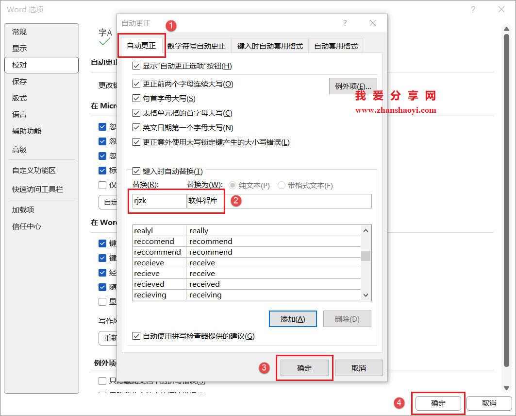Open 显示 category in Word 选项
Viewport: 516px width, 416px height.
(x=41, y=49)
